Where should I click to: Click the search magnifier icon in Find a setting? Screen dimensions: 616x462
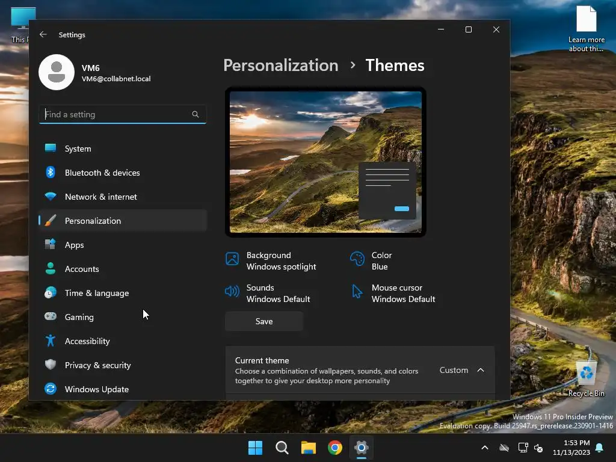pos(196,114)
